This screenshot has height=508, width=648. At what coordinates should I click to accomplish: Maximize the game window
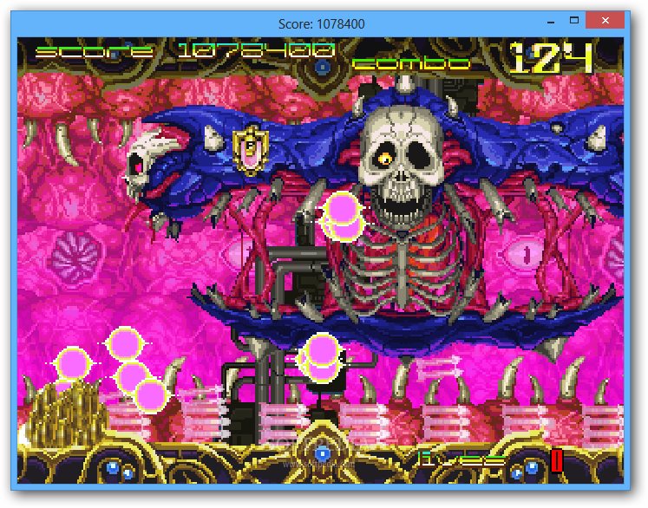click(x=574, y=20)
